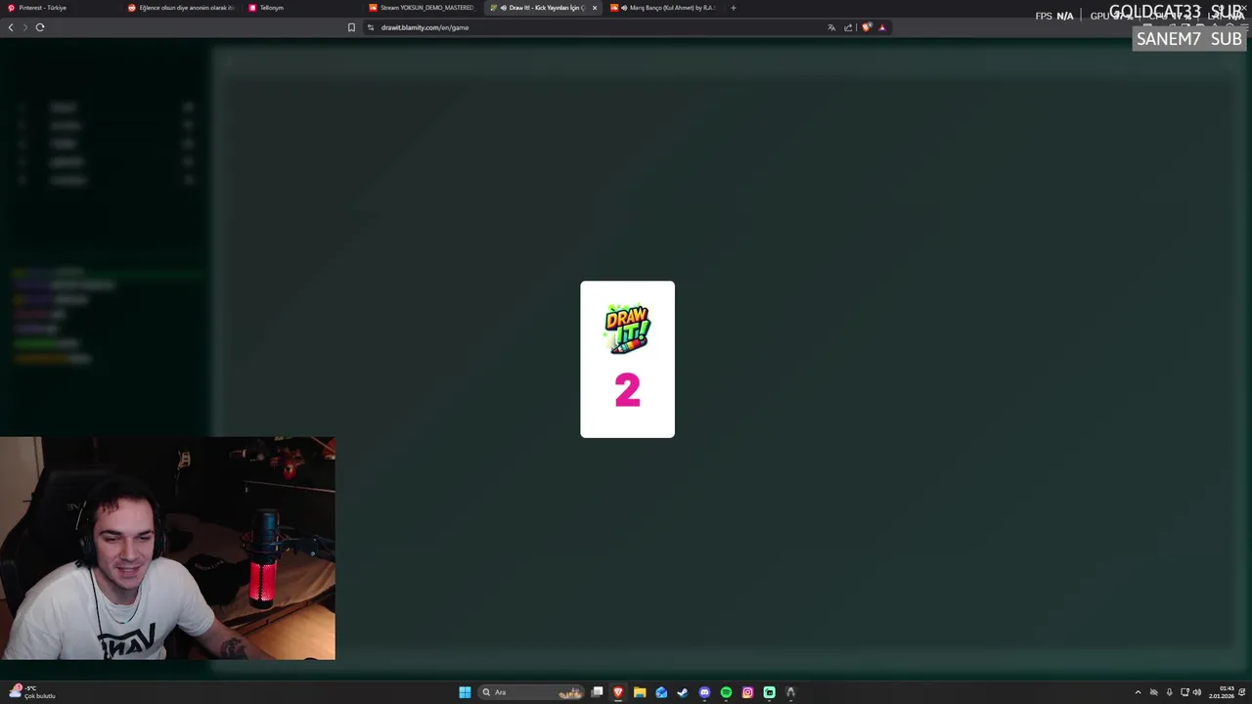This screenshot has height=704, width=1252.
Task: Open Instagram from the taskbar
Action: (x=747, y=692)
